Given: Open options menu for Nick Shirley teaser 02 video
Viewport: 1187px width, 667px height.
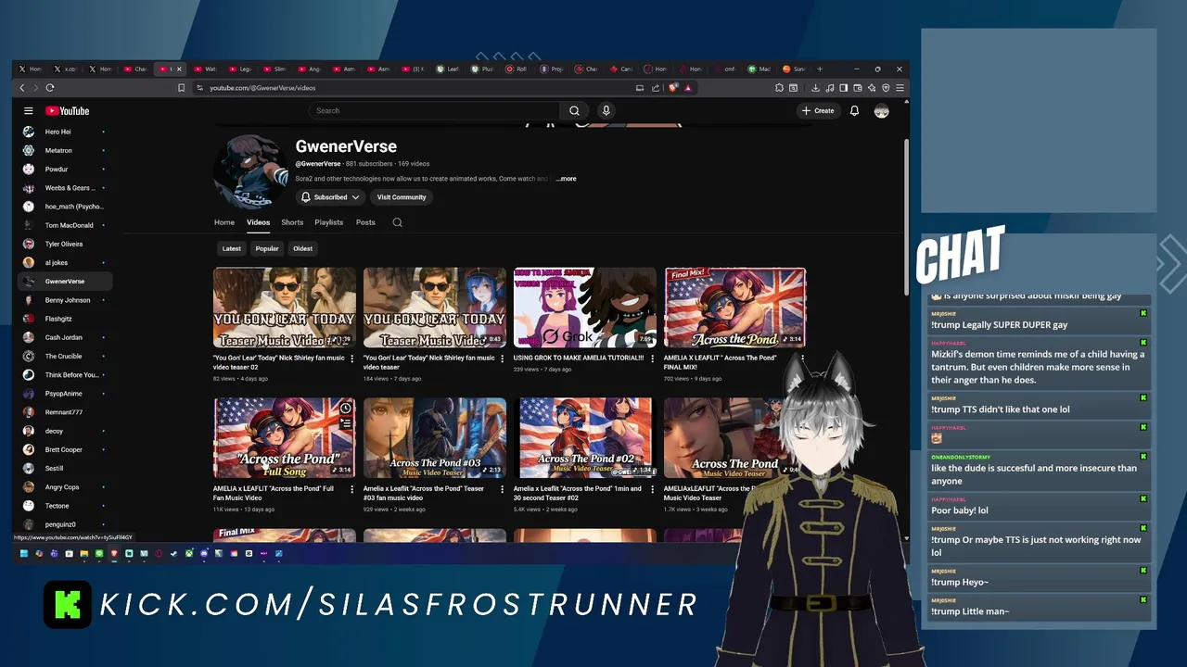Looking at the screenshot, I should [352, 359].
